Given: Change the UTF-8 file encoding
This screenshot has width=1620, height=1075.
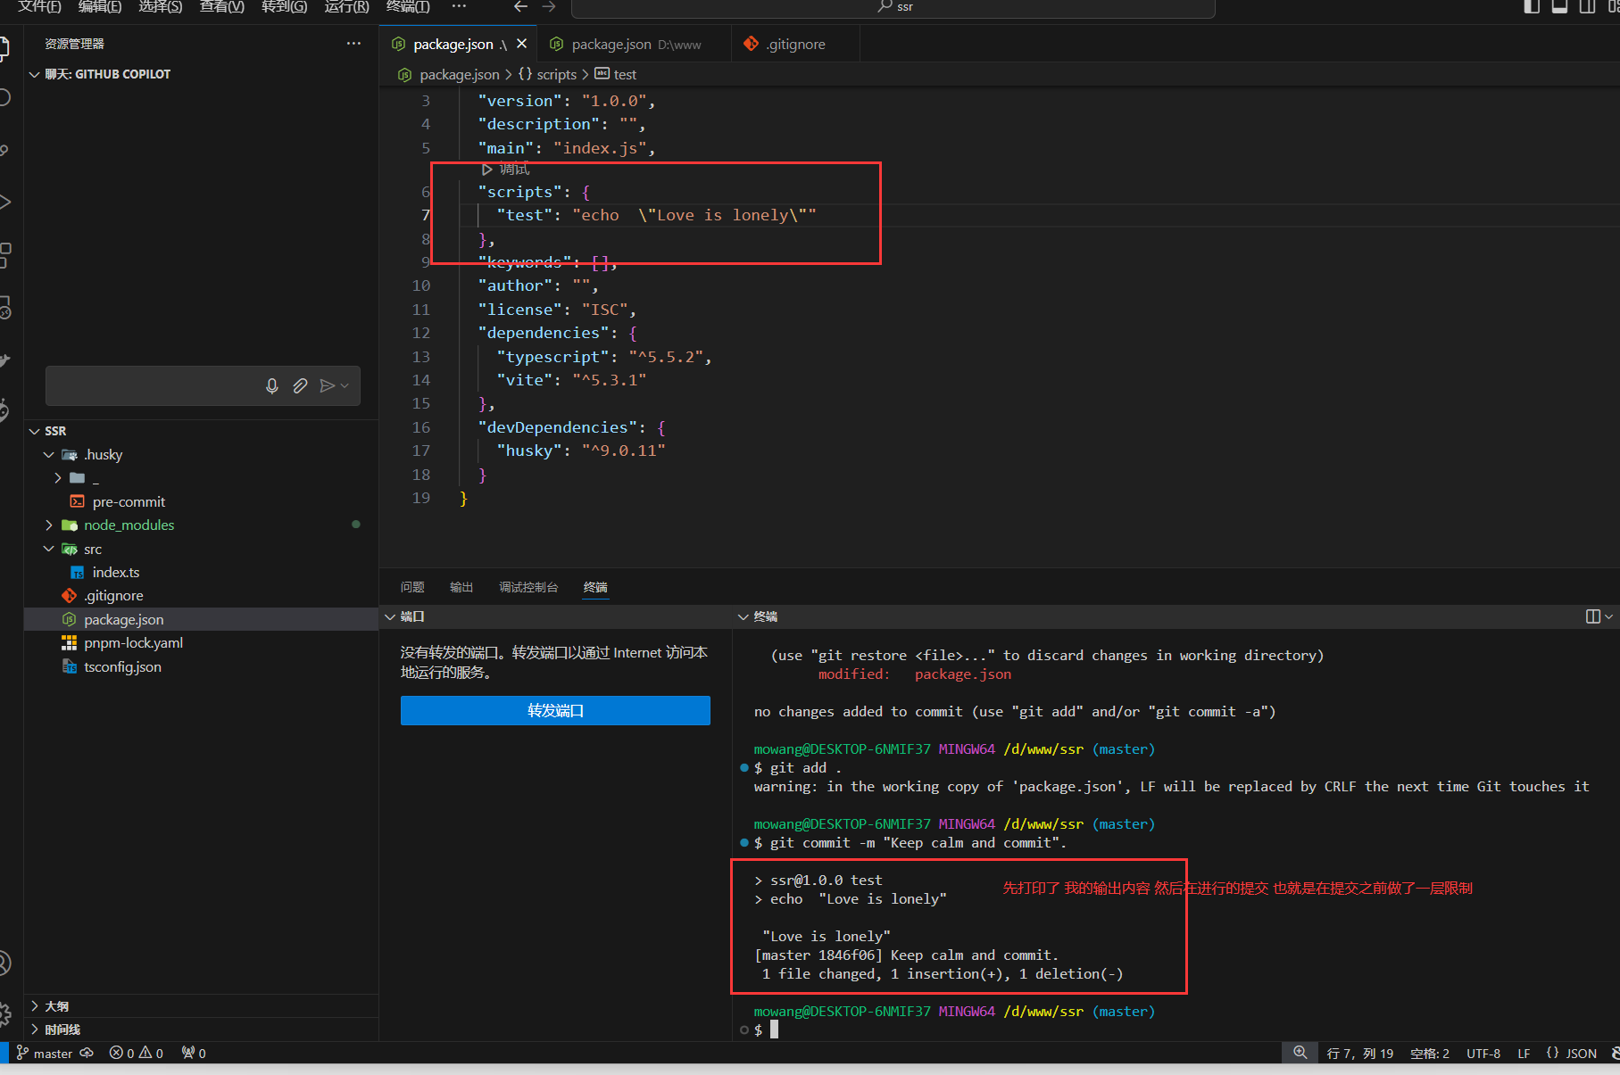Looking at the screenshot, I should click(x=1483, y=1054).
